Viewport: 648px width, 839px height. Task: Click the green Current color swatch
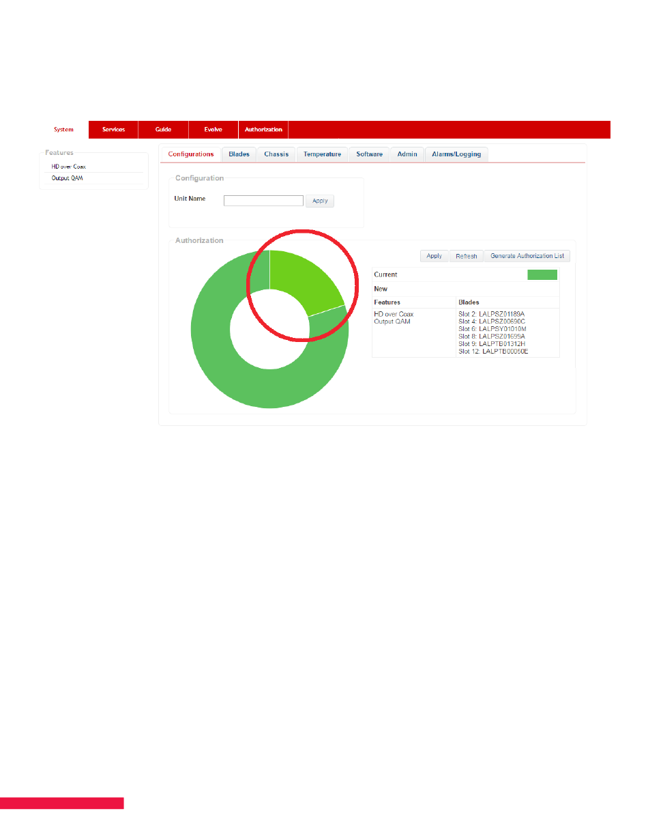[542, 274]
